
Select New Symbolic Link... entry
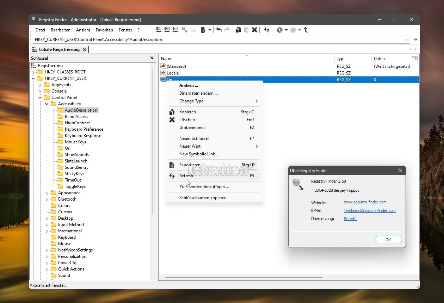click(214, 154)
